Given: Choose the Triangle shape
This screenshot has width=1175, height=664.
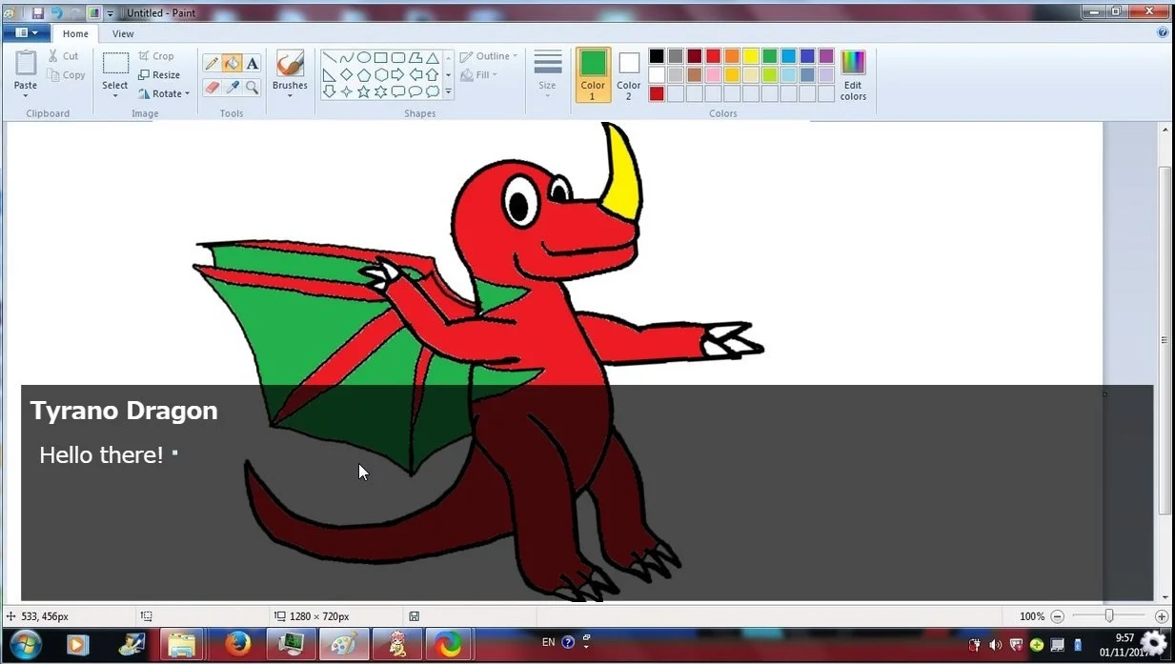Looking at the screenshot, I should (433, 57).
